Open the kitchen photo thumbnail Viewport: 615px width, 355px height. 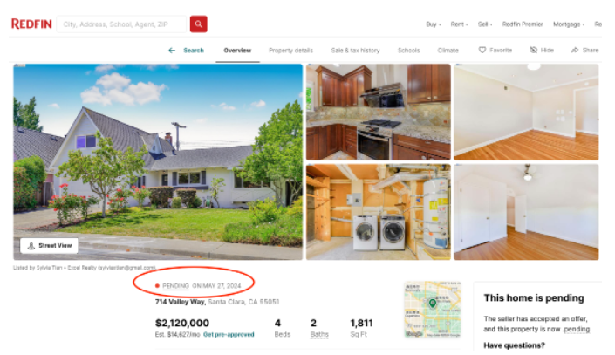[x=378, y=113]
